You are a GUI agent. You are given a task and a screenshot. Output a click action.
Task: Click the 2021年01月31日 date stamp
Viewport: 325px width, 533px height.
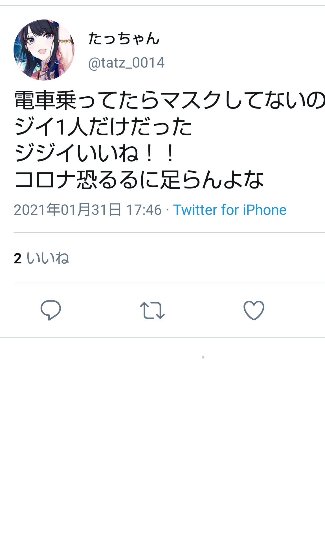pos(68,210)
